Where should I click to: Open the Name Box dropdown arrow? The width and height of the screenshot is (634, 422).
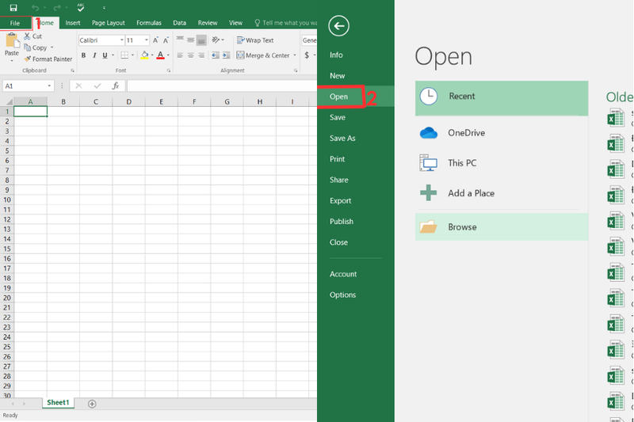(49, 86)
